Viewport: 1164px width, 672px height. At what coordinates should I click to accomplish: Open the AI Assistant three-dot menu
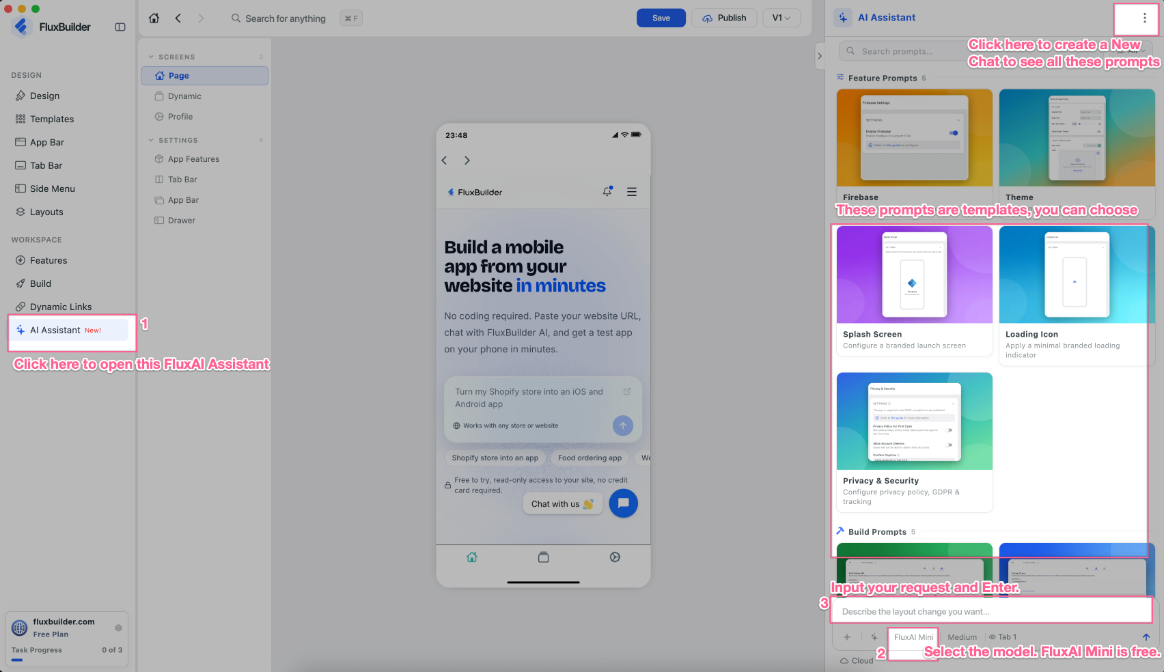tap(1145, 18)
